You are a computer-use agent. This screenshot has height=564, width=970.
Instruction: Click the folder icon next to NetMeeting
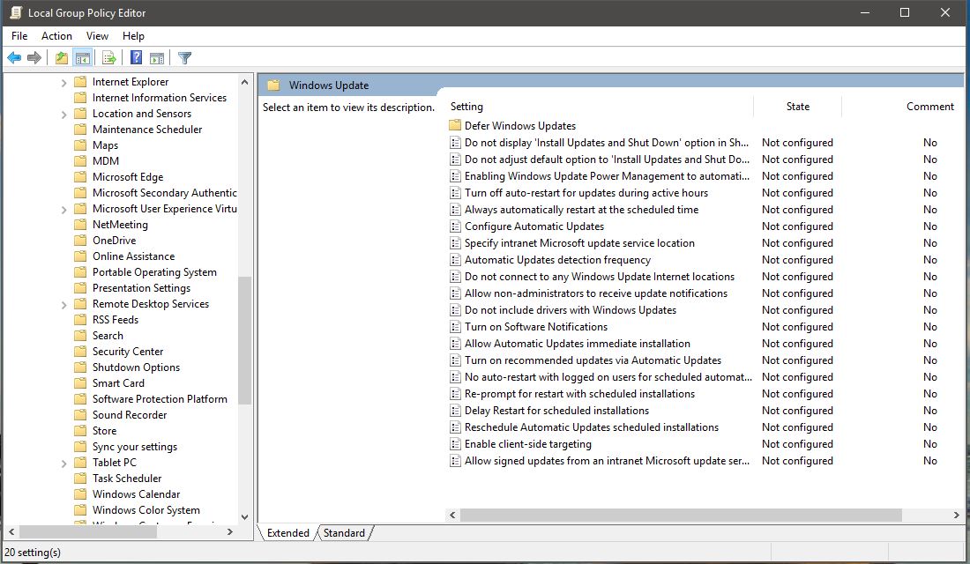tap(79, 225)
